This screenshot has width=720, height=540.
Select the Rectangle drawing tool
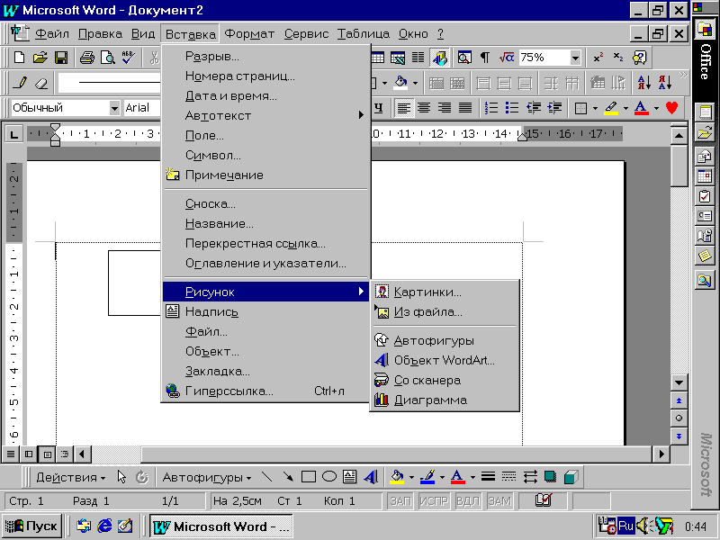(x=309, y=477)
